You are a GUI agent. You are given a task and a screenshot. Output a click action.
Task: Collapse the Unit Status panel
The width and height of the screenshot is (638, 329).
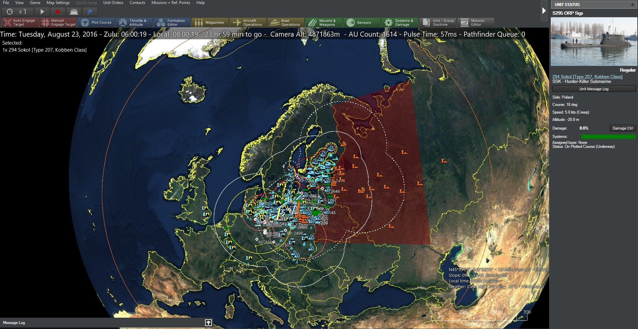click(x=632, y=4)
